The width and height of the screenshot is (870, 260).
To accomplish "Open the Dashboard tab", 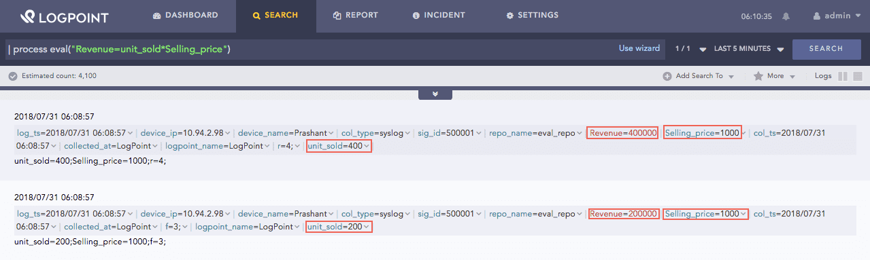I will click(186, 16).
